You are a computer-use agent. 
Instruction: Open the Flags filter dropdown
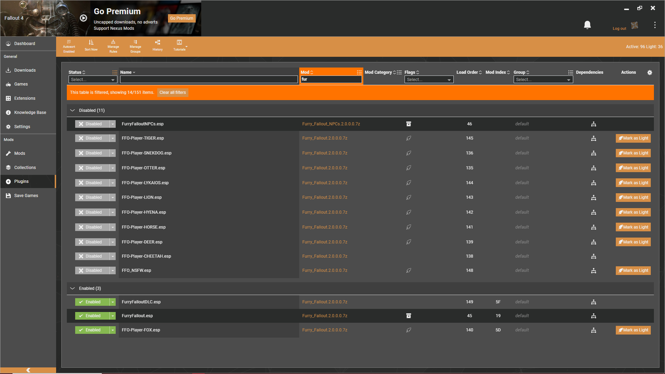pyautogui.click(x=429, y=80)
